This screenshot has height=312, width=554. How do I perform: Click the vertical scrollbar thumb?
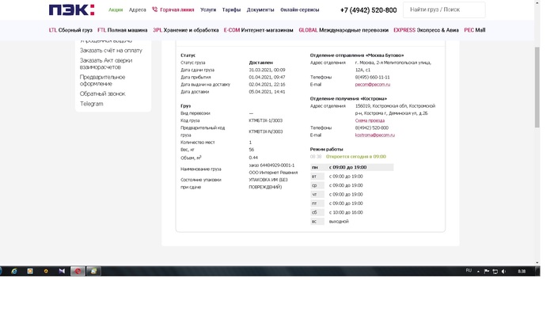coord(537,87)
